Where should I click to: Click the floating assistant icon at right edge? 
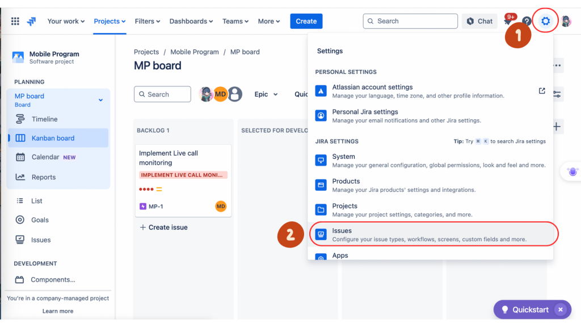(572, 171)
